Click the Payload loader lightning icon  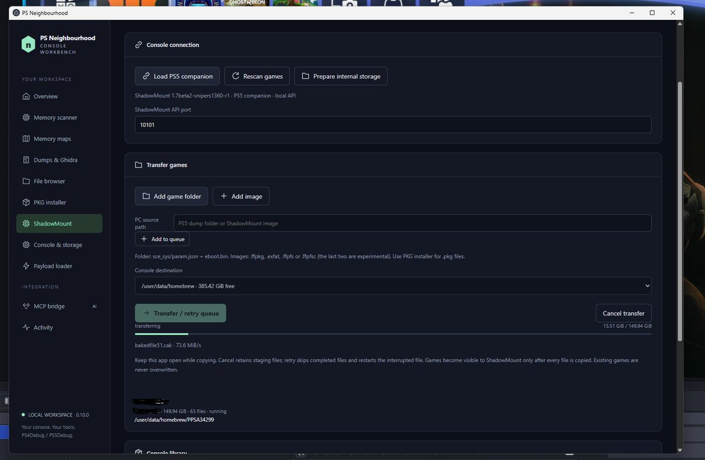point(26,266)
